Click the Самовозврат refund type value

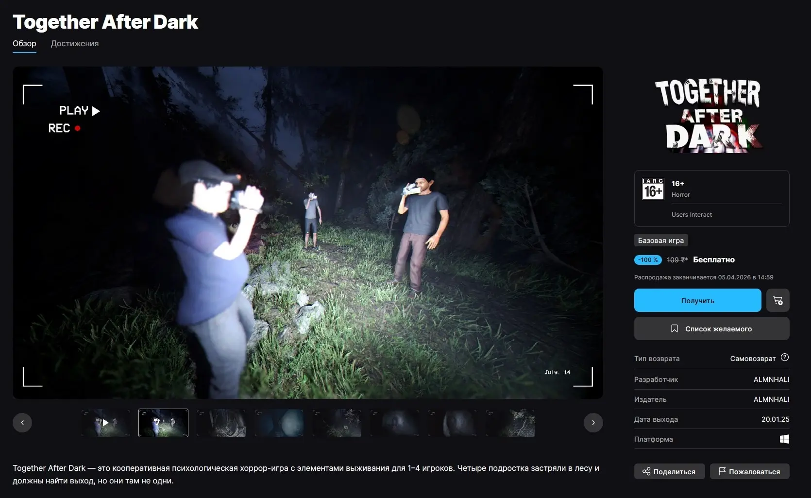(x=753, y=359)
